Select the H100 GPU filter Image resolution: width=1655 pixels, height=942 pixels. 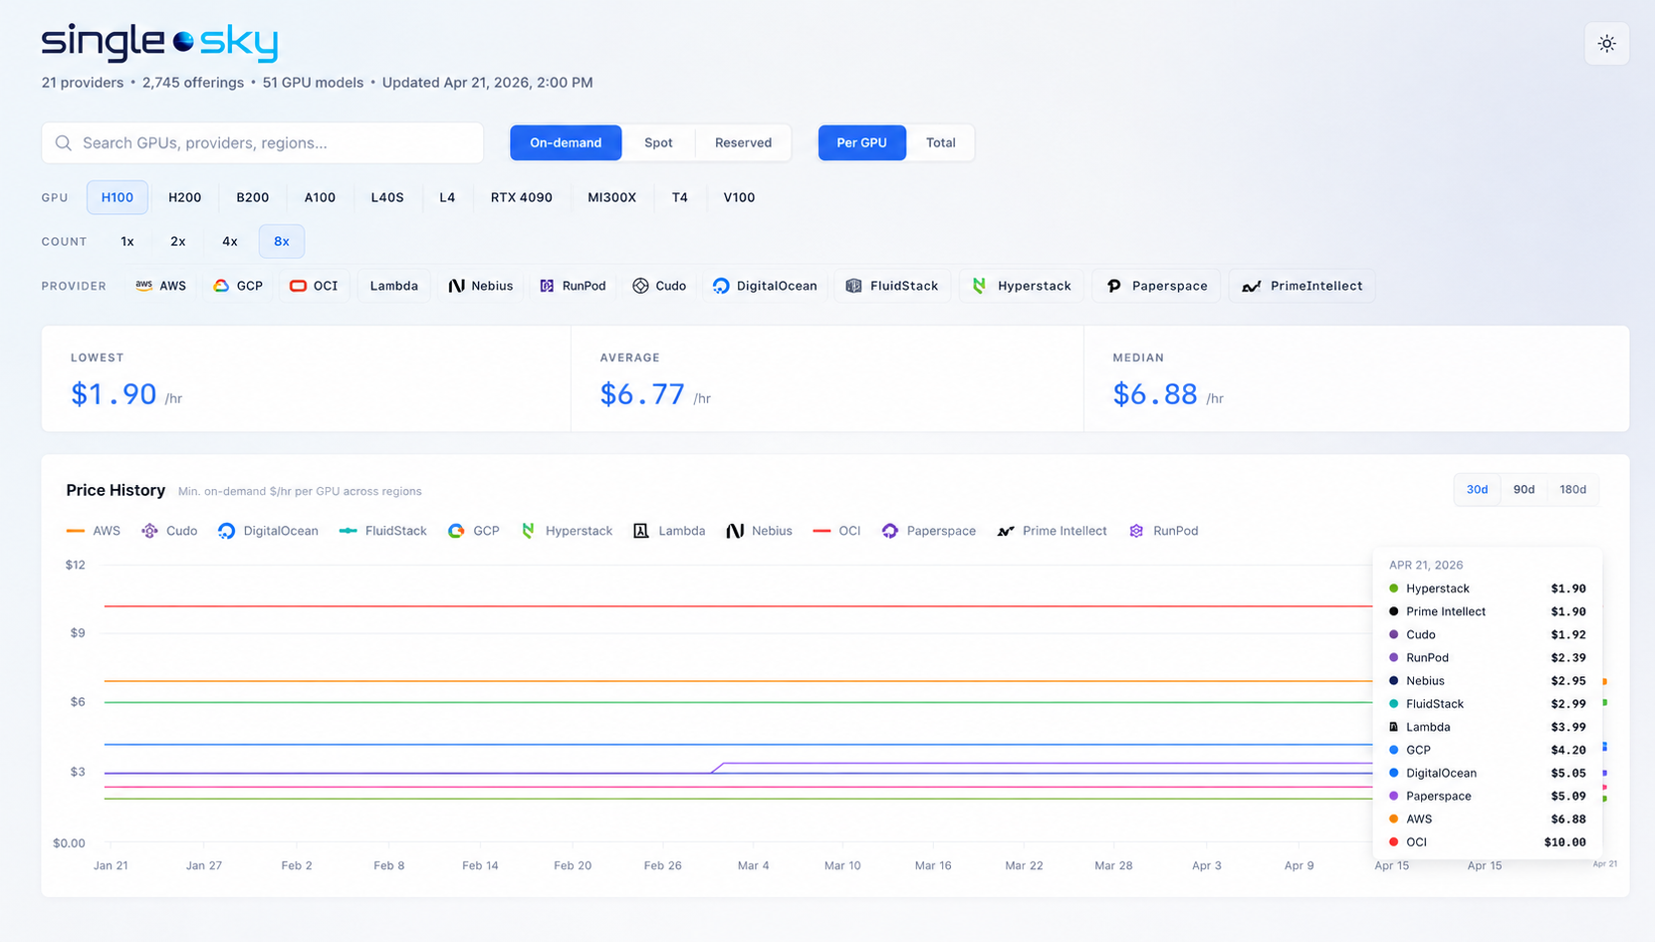click(118, 197)
